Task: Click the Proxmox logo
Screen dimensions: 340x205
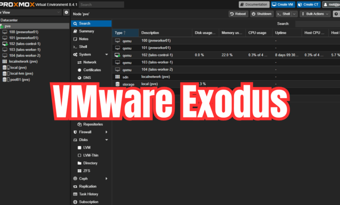Action: click(x=17, y=4)
